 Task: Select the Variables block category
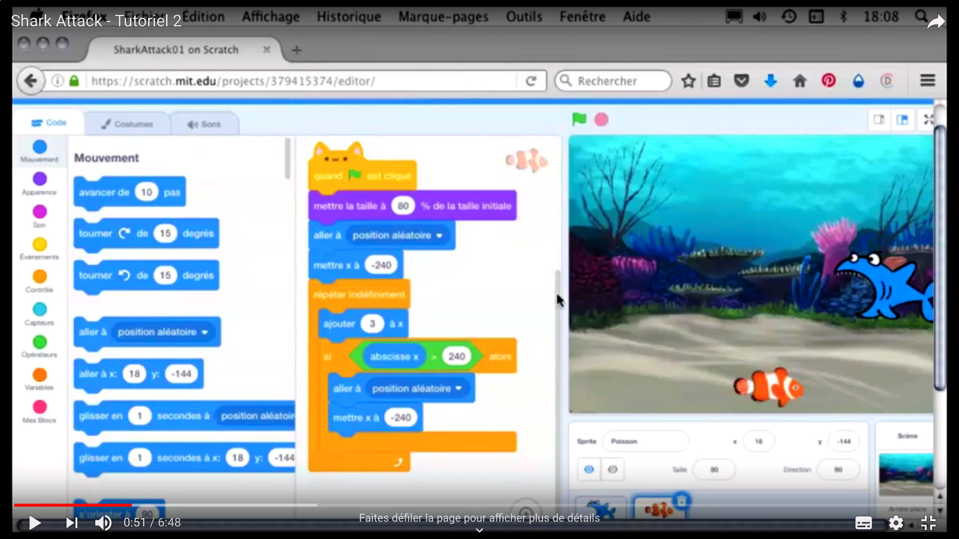pos(40,378)
